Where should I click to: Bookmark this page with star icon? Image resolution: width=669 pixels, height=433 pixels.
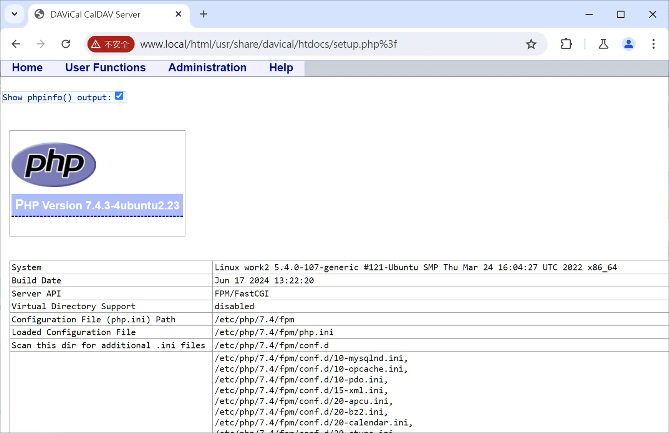click(531, 44)
